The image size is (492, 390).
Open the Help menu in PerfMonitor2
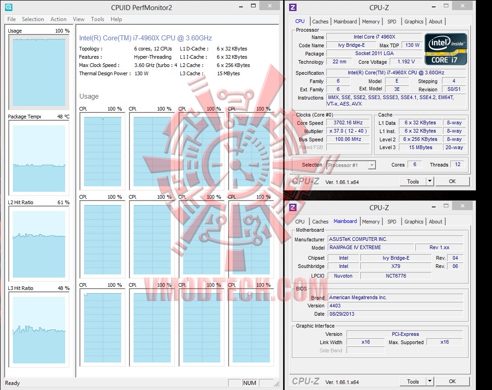click(x=116, y=19)
